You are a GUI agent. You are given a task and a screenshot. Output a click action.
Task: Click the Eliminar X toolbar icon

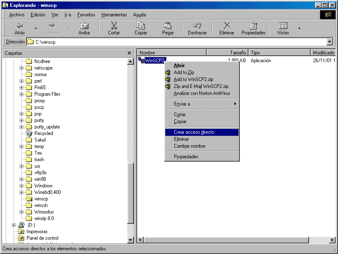point(227,25)
